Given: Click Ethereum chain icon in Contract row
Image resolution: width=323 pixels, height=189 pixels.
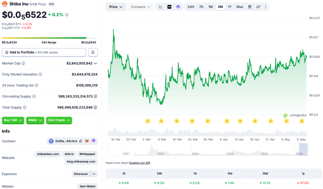Looking at the screenshot, I should 51,141.
